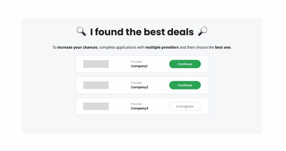Image resolution: width=286 pixels, height=151 pixels.
Task: Click the right magnifying glass icon
Action: tap(202, 32)
